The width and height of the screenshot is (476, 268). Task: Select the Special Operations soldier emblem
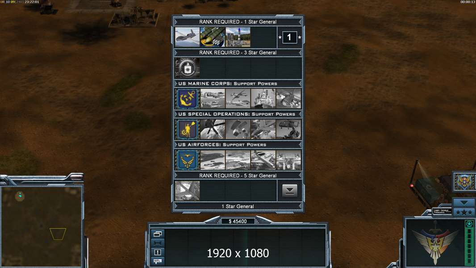(x=187, y=129)
